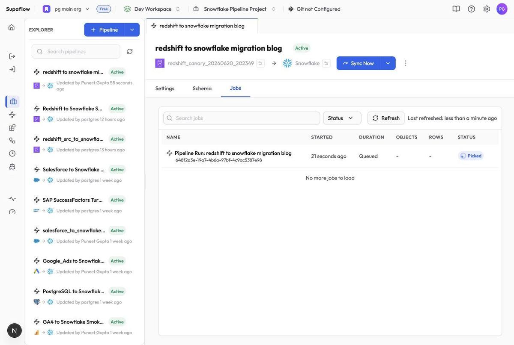Focus the Search pipelines field
Viewport: 514px width, 345px height.
(x=76, y=51)
